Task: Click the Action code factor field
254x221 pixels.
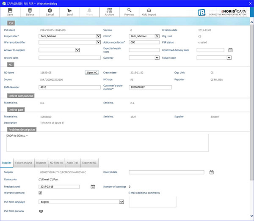Action: [144, 42]
